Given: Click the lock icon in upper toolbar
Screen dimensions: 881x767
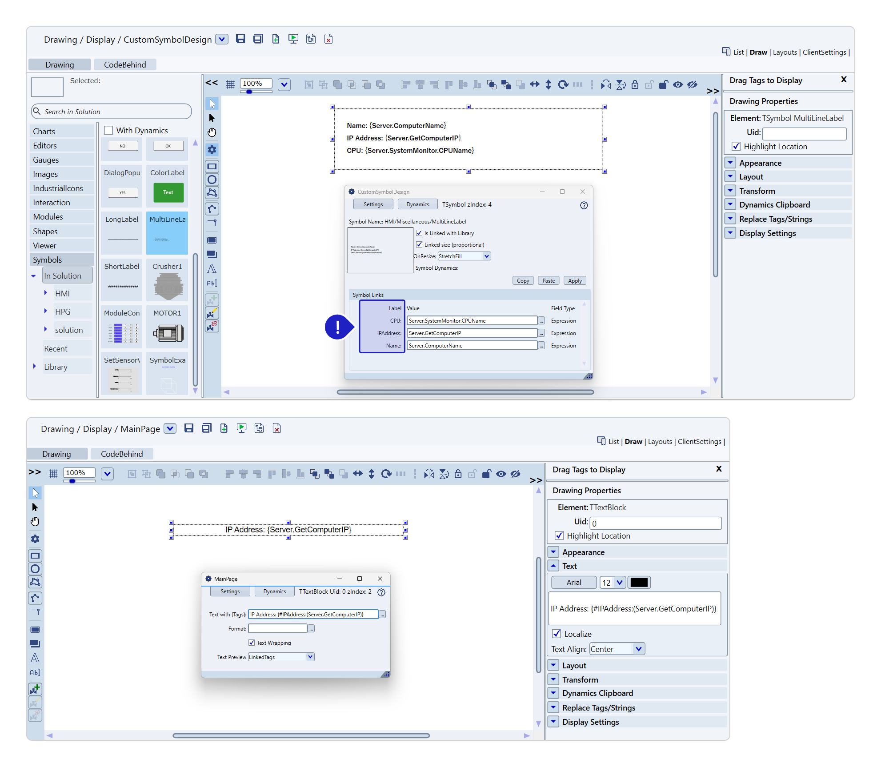Looking at the screenshot, I should click(x=635, y=84).
